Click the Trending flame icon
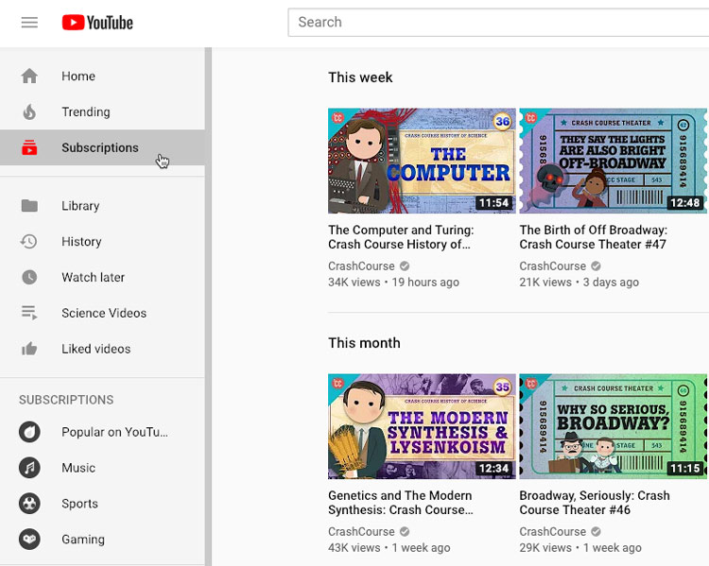This screenshot has height=566, width=709. (29, 111)
